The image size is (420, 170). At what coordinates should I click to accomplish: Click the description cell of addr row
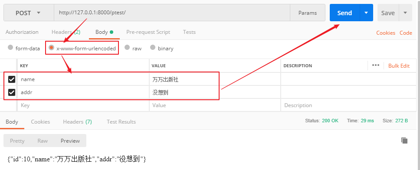tap(348, 92)
